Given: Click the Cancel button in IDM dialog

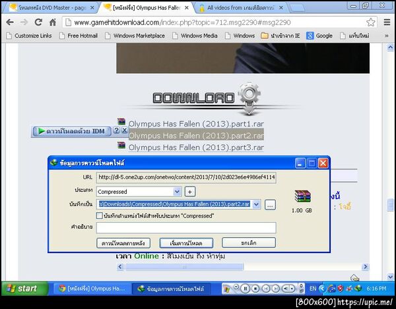Looking at the screenshot, I should pos(249,242).
